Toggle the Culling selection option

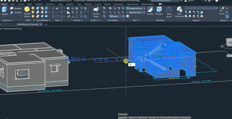(x=150, y=10)
